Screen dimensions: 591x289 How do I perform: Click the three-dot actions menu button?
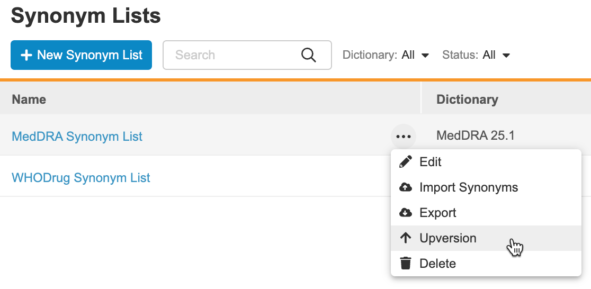[404, 137]
